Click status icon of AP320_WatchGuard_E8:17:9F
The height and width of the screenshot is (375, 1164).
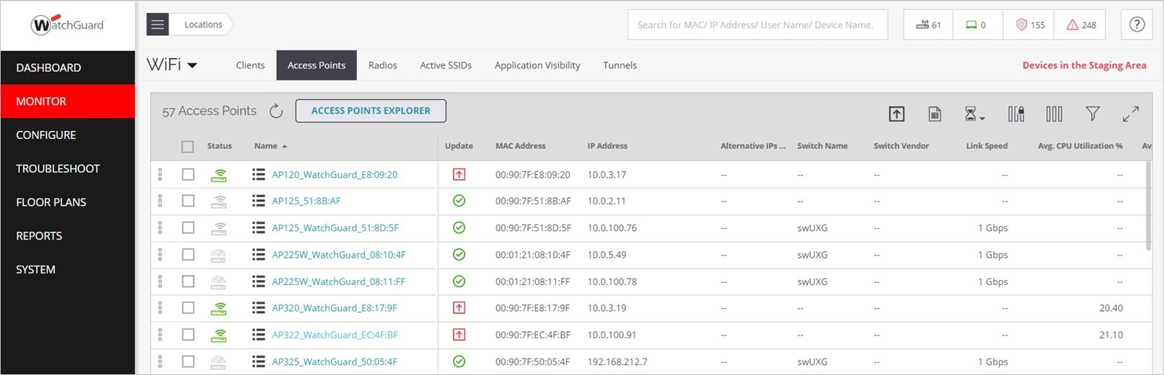click(x=219, y=308)
